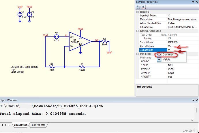Select the V1 2.5V source symbol
The width and height of the screenshot is (199, 133).
click(20, 14)
